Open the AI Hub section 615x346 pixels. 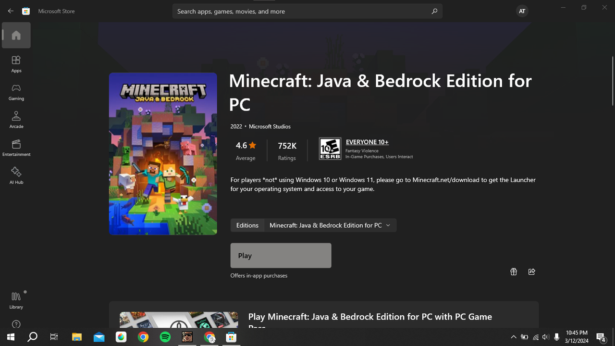[16, 175]
